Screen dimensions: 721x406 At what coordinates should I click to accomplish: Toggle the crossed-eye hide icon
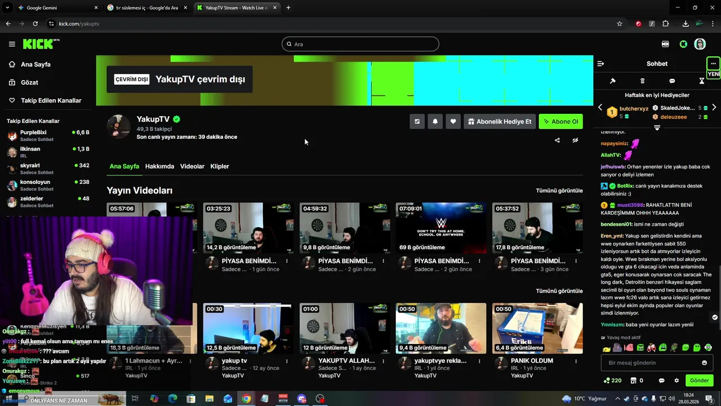[575, 140]
